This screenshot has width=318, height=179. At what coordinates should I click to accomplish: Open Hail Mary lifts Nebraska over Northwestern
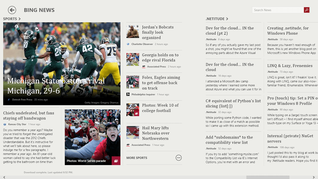(156, 133)
